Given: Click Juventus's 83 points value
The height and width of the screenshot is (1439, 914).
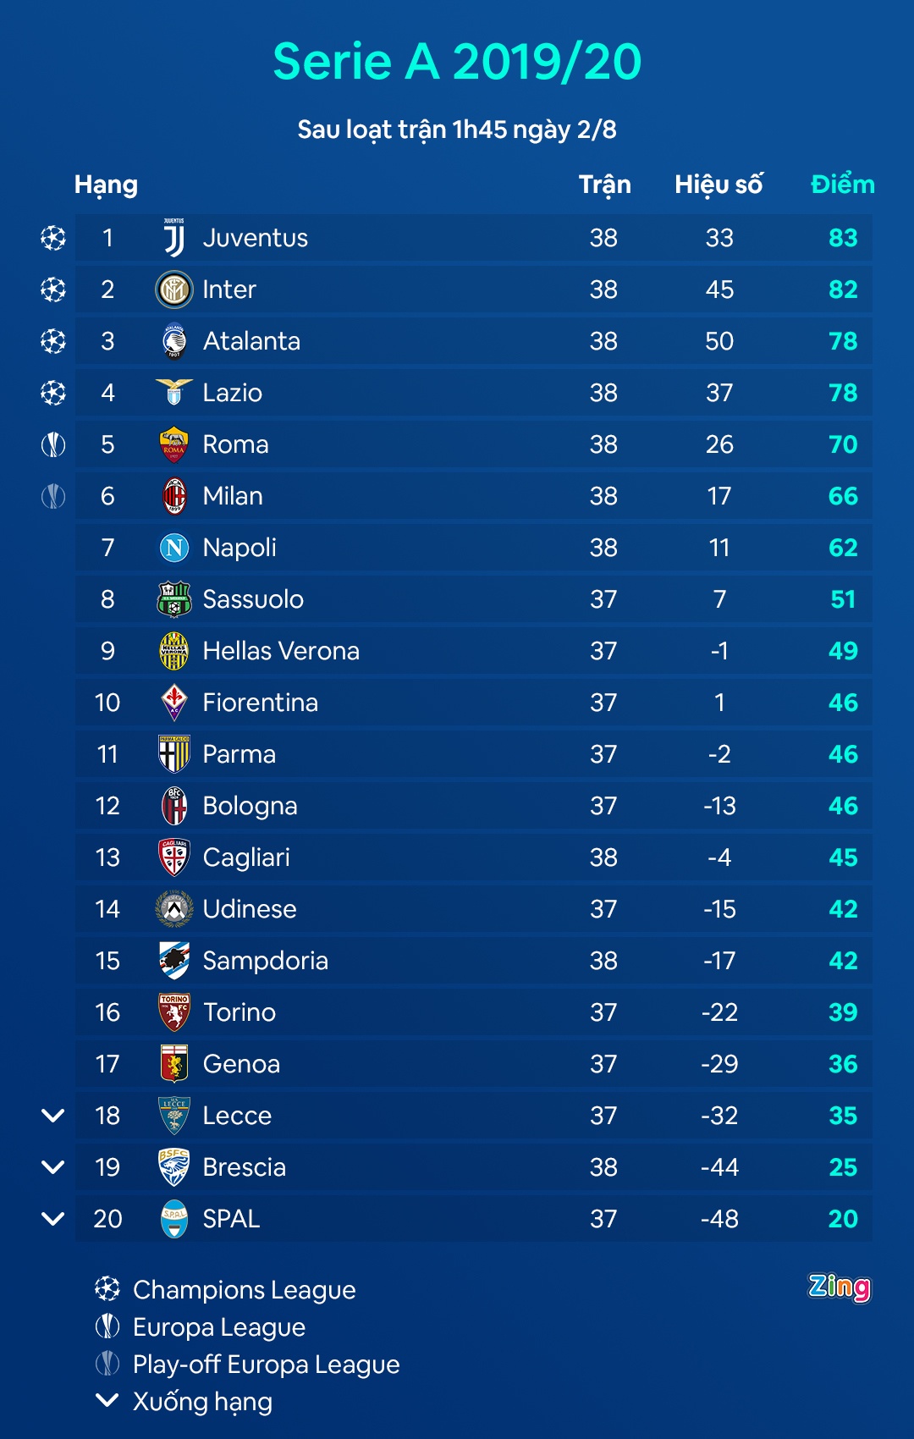Looking at the screenshot, I should coord(843,238).
